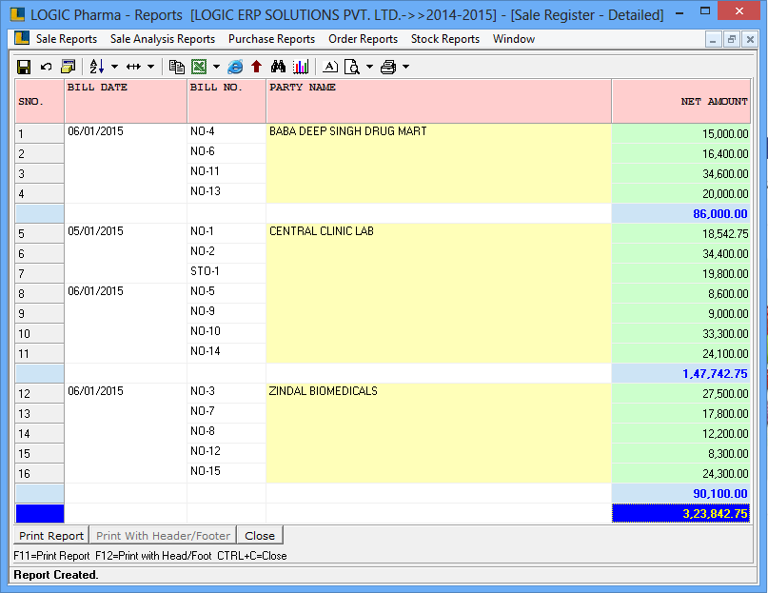The image size is (768, 593).
Task: Expand the column width dropdown arrow
Action: 151,67
